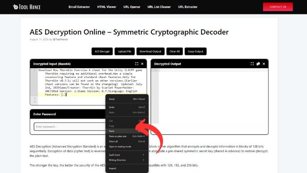This screenshot has width=307, height=173.
Task: Expand Decrypted Output panel to fullscreen
Action: 252,64
